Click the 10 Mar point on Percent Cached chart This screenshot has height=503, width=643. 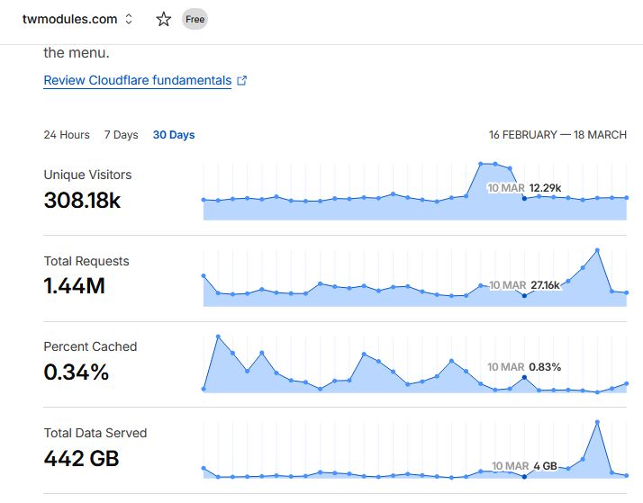pos(524,378)
